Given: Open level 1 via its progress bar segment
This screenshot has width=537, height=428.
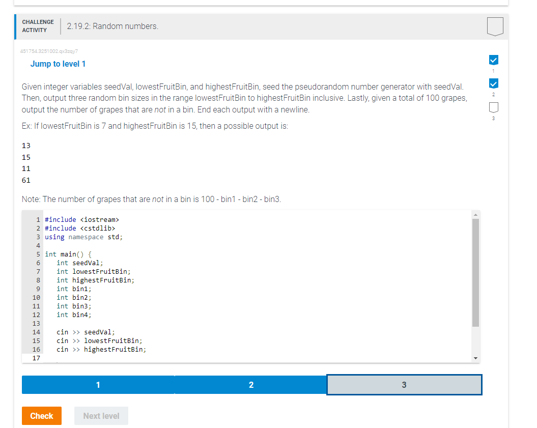Looking at the screenshot, I should tap(98, 385).
